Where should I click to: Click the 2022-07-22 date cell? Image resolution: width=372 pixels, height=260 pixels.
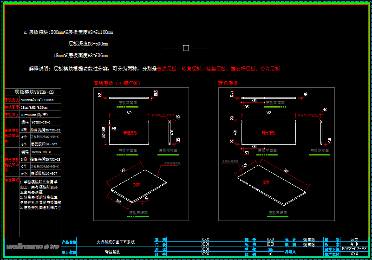(354, 249)
